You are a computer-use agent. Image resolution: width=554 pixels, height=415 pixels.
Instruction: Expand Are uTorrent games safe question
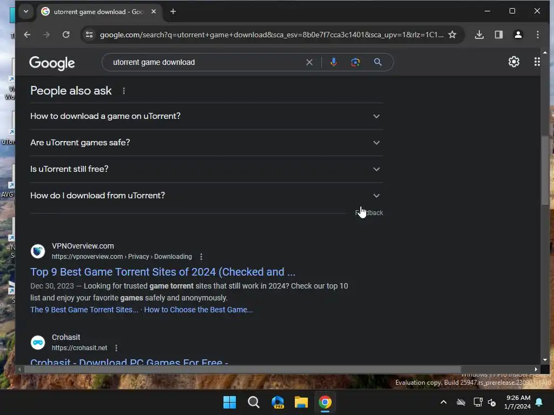pos(207,143)
